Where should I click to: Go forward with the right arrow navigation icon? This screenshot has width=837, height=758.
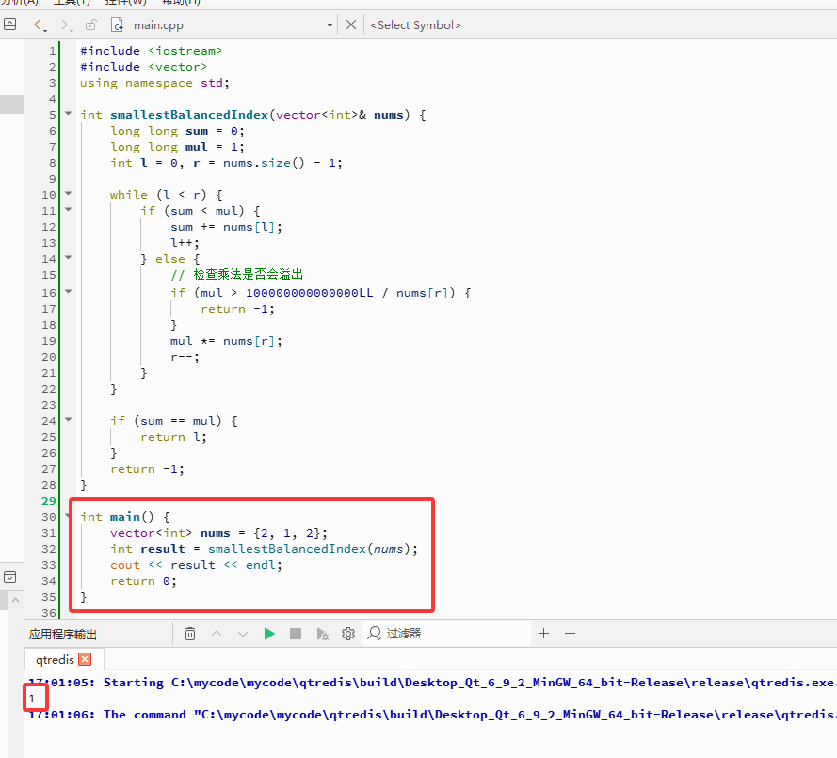point(64,24)
